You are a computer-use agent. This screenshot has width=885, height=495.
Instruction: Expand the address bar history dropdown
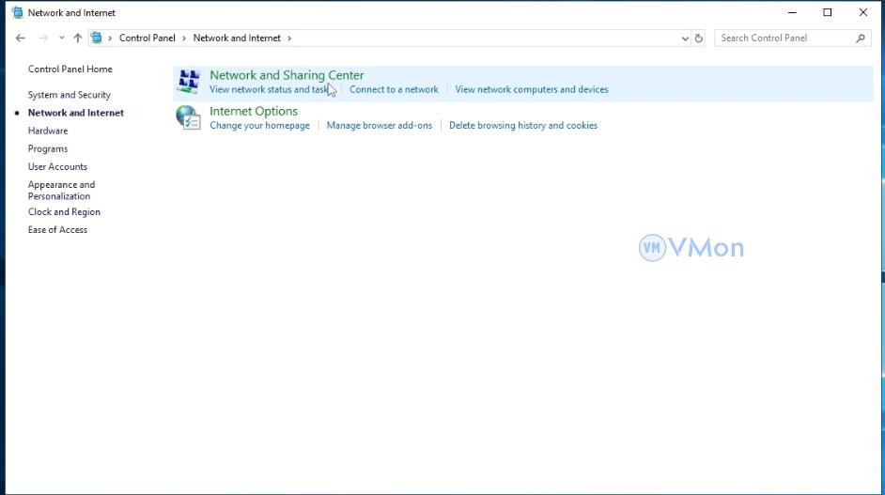[684, 39]
